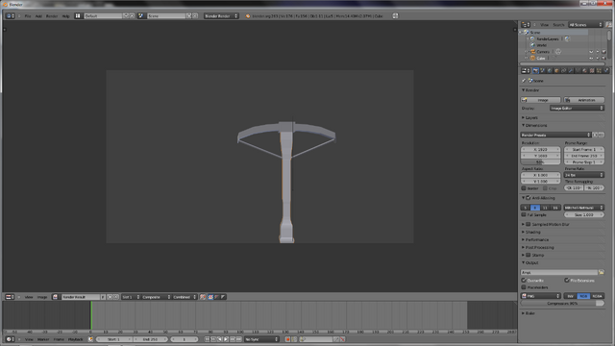Open the File menu in top header
This screenshot has height=346, width=615.
tap(28, 16)
